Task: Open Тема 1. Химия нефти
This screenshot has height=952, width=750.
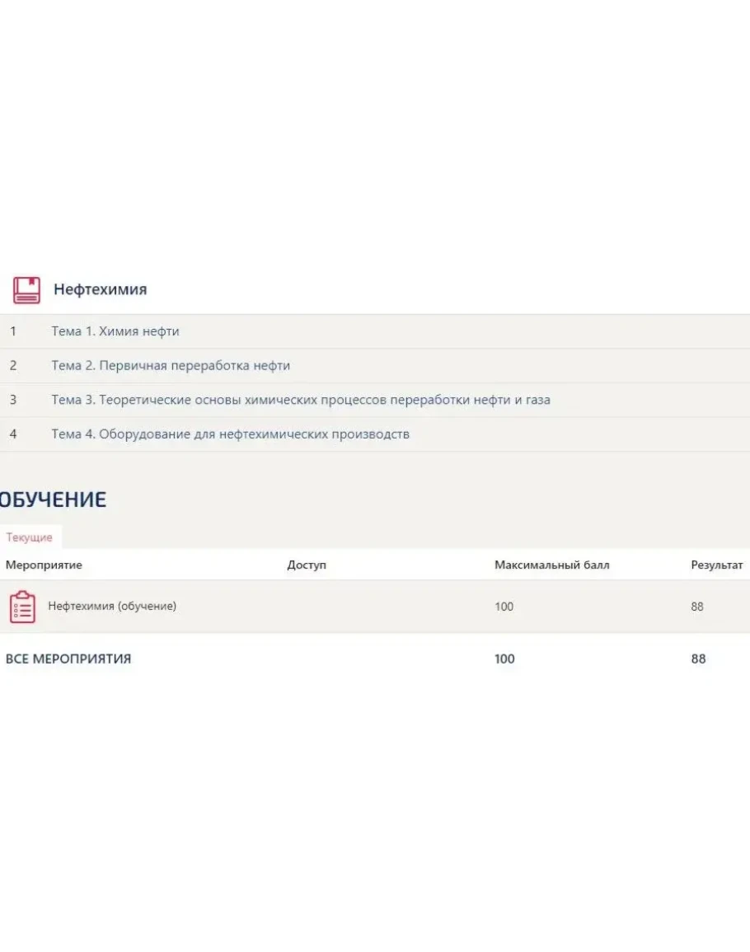Action: point(115,331)
